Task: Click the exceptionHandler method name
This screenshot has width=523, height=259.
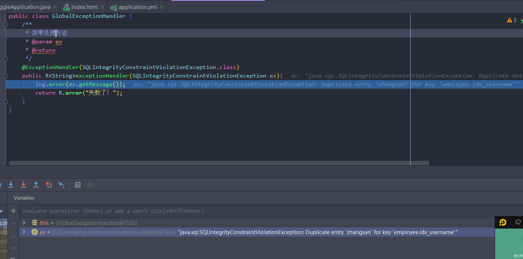Action: point(102,76)
